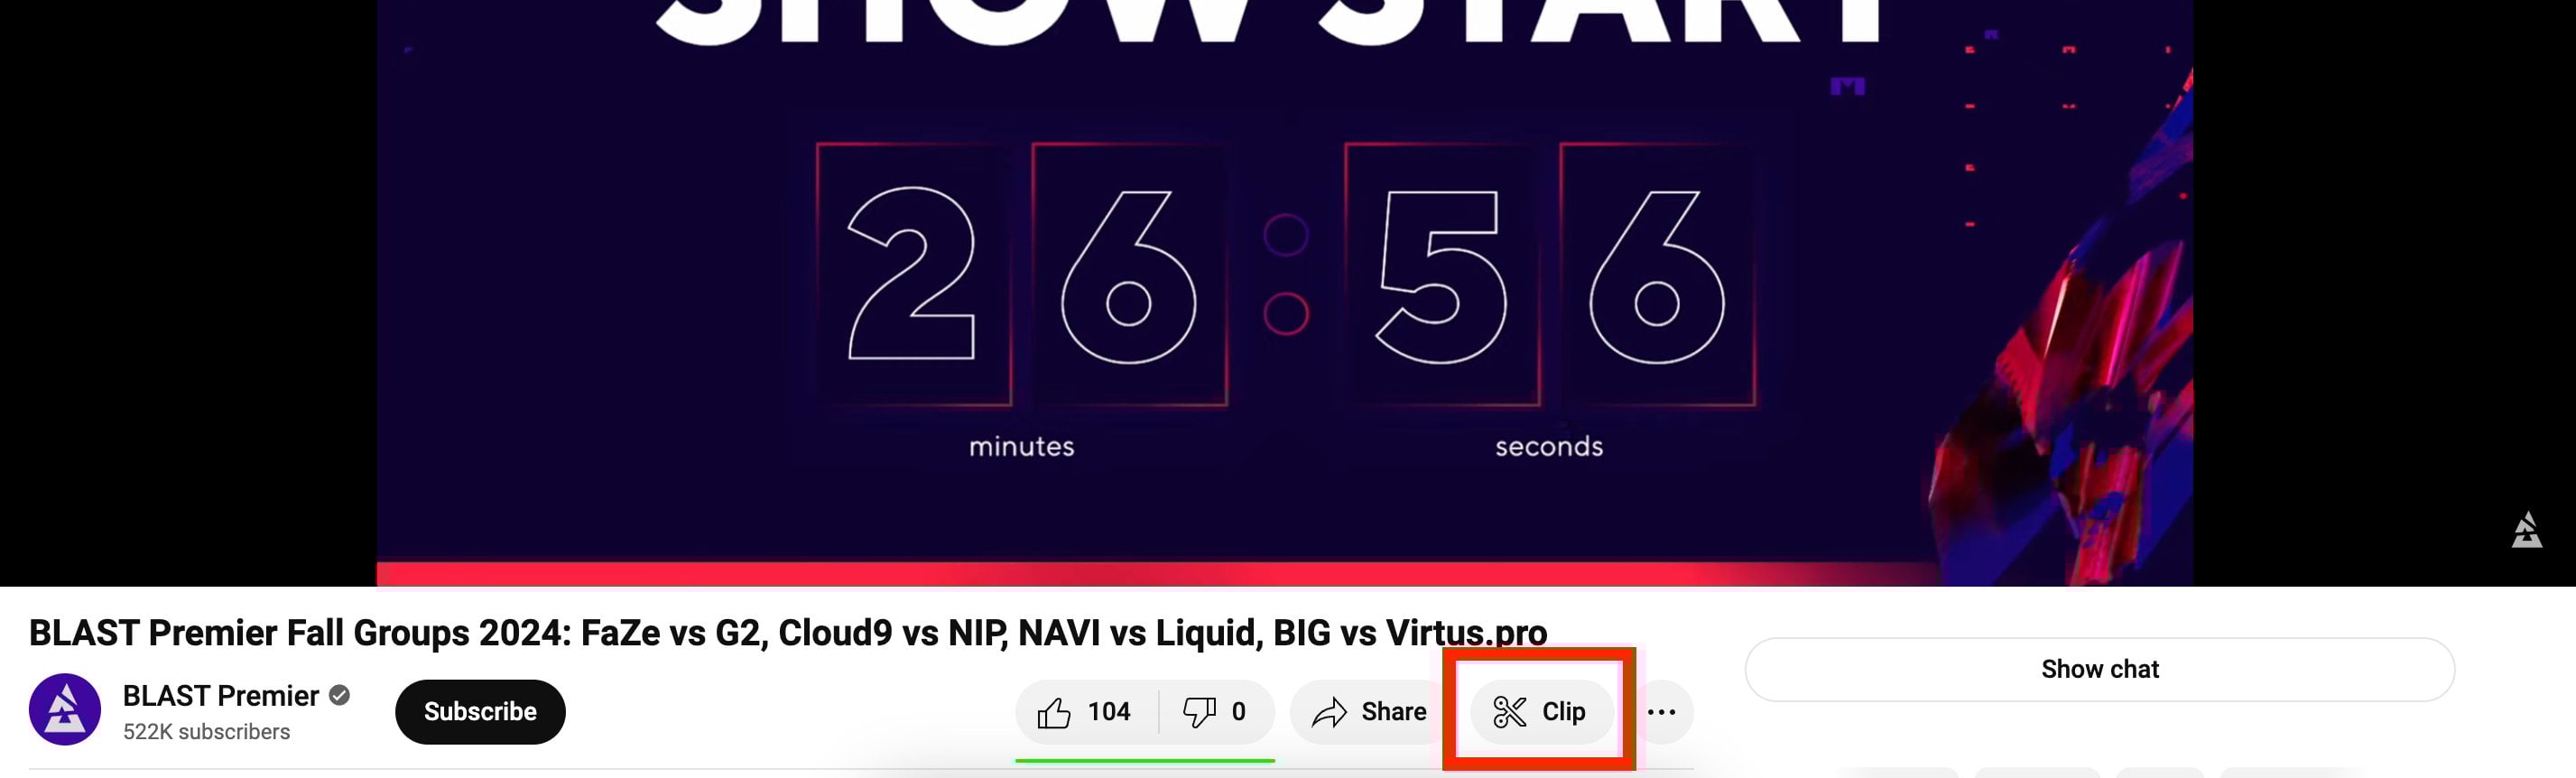Image resolution: width=2576 pixels, height=778 pixels.
Task: Click the dislike count showing 0
Action: pos(1238,712)
